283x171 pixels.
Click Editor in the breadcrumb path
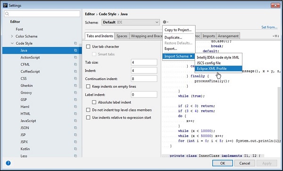click(90, 14)
